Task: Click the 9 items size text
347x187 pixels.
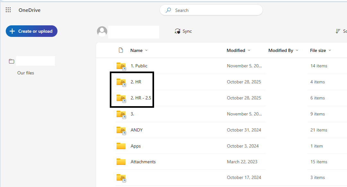Action: tap(317, 114)
